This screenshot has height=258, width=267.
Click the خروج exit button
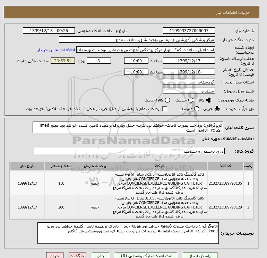pos(55,256)
